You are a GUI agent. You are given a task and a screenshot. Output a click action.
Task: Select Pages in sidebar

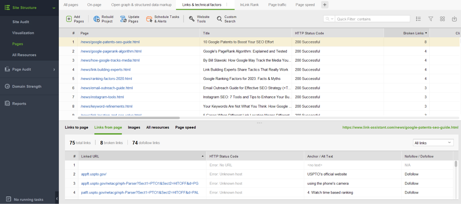(x=18, y=44)
